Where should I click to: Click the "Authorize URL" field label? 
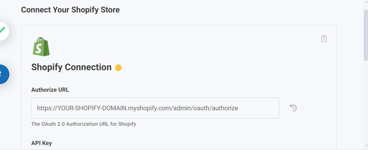click(50, 90)
